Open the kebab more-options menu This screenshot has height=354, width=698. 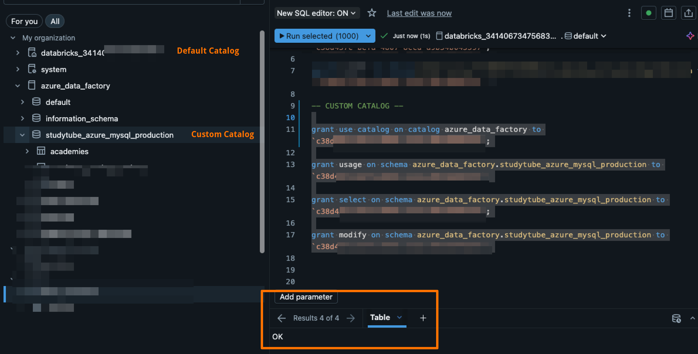pos(629,13)
